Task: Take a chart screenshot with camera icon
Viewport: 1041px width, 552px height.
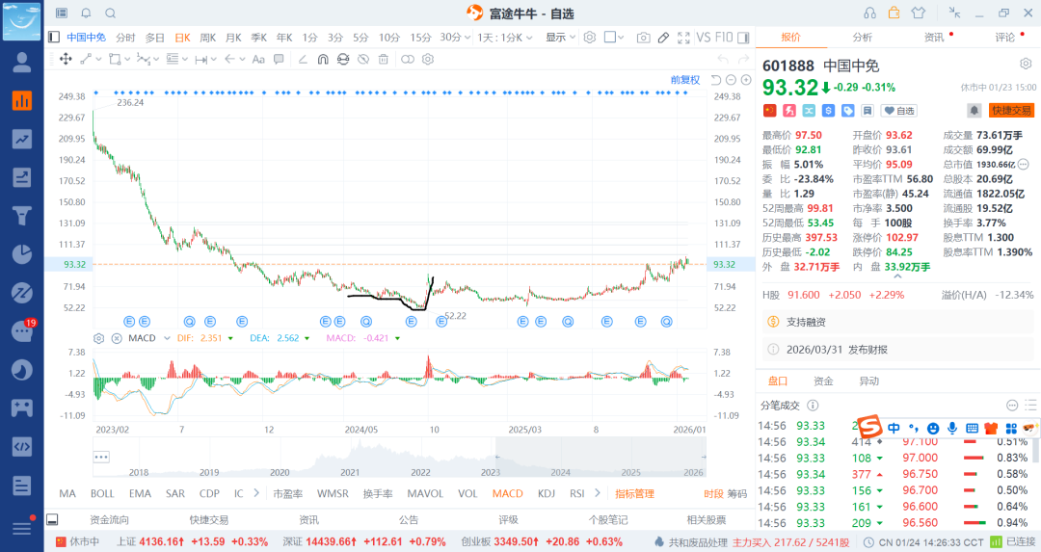Action: coord(643,38)
